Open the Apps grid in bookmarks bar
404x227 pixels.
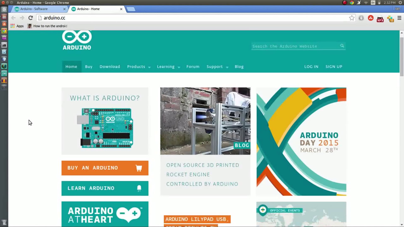click(x=17, y=26)
